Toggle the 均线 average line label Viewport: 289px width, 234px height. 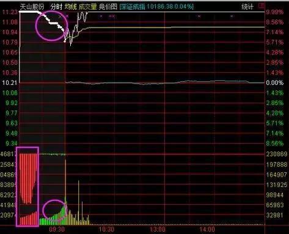[x=71, y=7]
